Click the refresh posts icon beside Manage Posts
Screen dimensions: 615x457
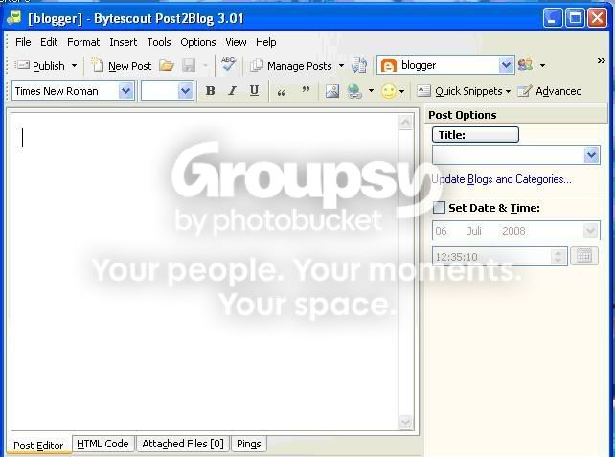pyautogui.click(x=359, y=65)
